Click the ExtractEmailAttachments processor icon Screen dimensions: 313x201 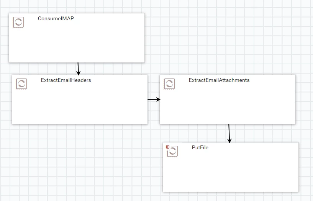pos(169,84)
